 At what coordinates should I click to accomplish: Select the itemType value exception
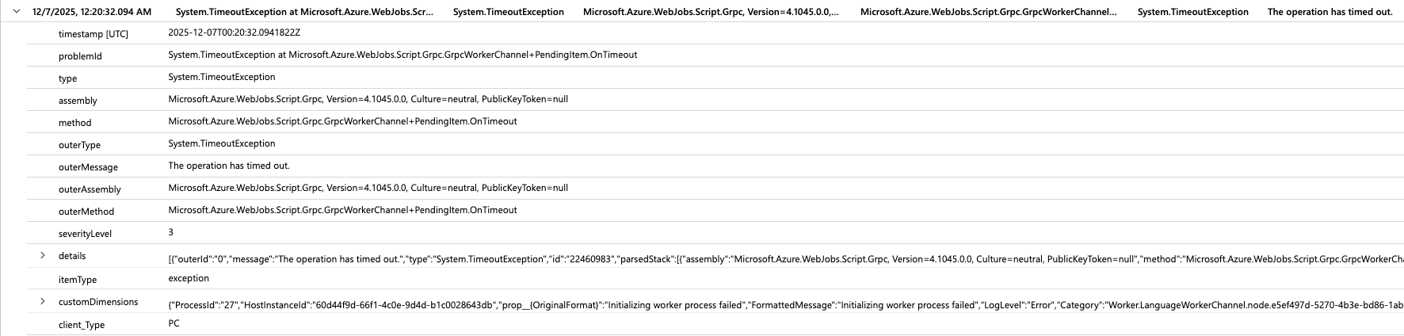point(189,278)
